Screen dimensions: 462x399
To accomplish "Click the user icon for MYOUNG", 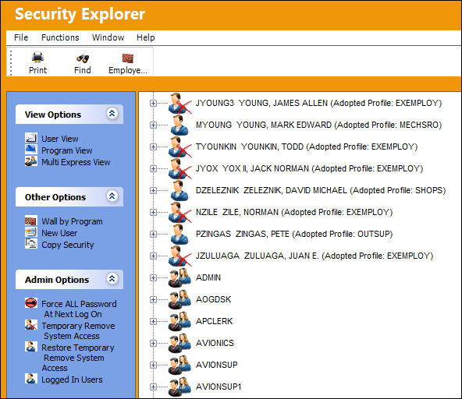I will [x=179, y=125].
